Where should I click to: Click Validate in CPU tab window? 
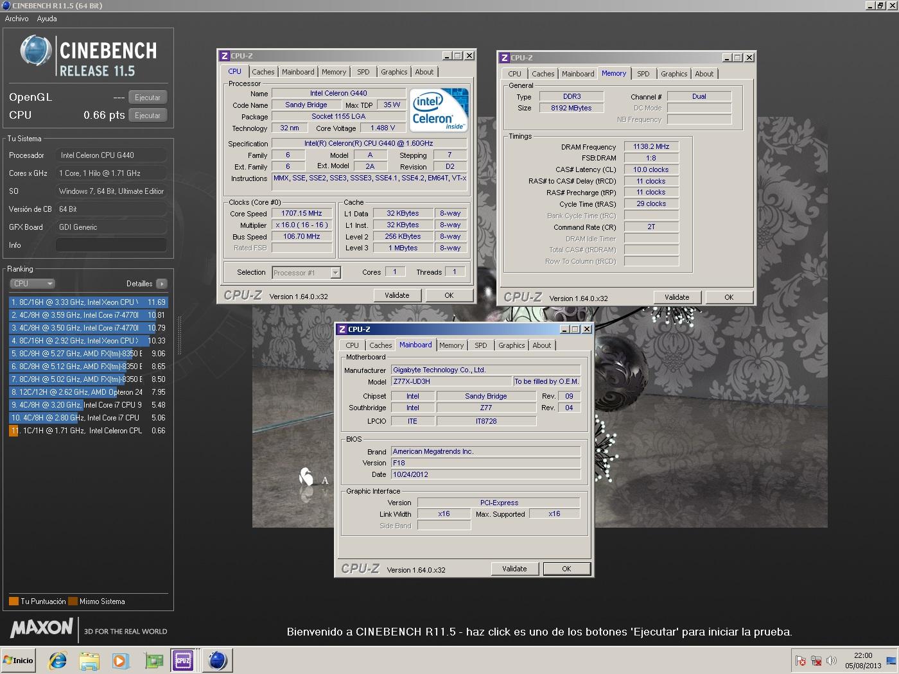tap(397, 295)
